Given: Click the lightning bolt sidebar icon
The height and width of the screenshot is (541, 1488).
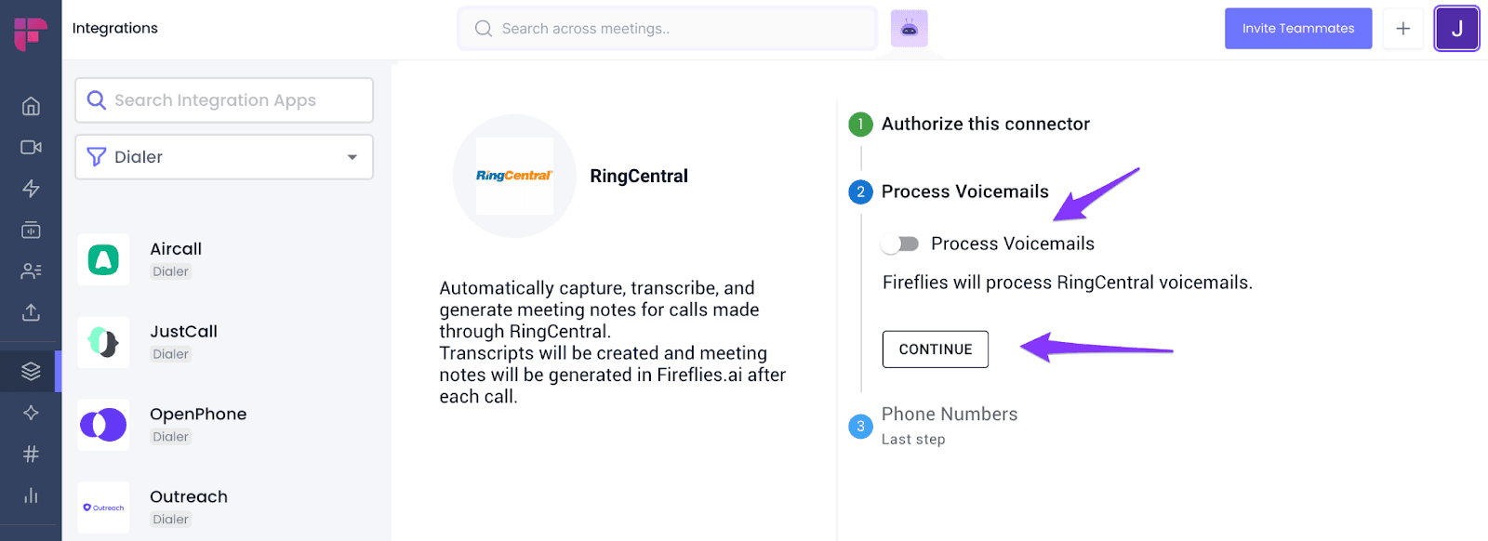Looking at the screenshot, I should pyautogui.click(x=31, y=189).
